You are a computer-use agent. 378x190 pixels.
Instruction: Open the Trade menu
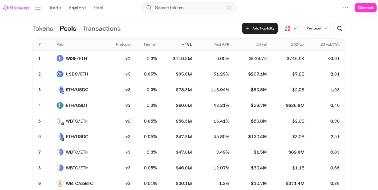point(55,8)
